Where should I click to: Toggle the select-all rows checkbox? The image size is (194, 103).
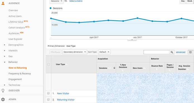point(49,64)
